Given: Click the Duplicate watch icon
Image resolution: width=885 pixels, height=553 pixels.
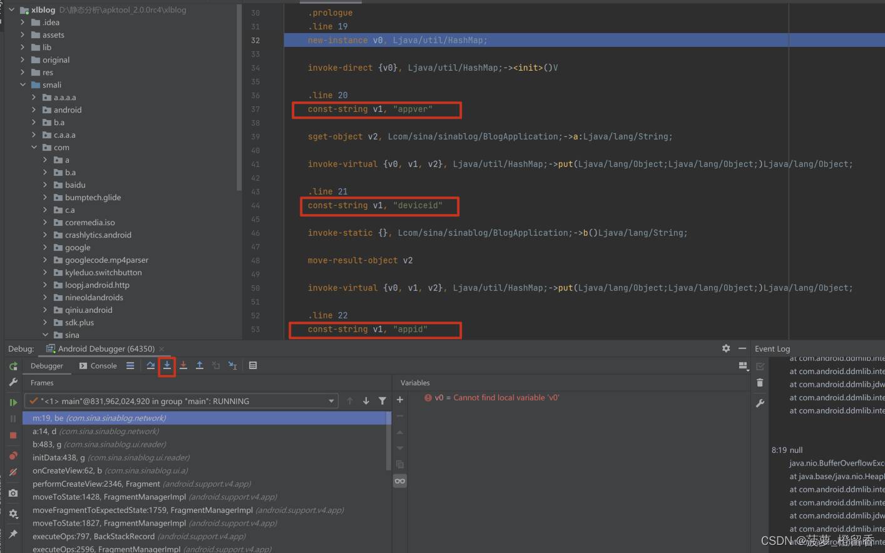Looking at the screenshot, I should point(400,464).
